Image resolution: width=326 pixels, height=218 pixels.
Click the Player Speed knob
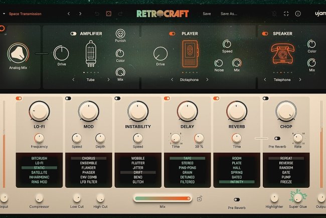point(227,44)
